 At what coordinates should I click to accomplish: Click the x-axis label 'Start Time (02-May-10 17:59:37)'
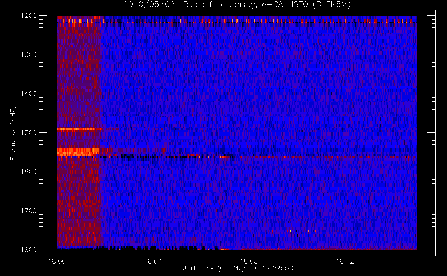pos(237,268)
